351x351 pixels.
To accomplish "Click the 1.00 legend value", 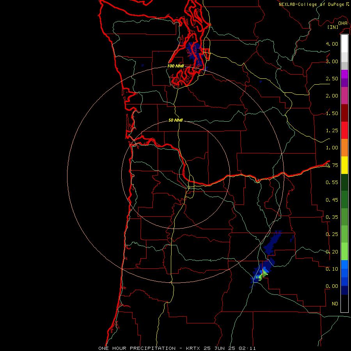I will 332,148.
